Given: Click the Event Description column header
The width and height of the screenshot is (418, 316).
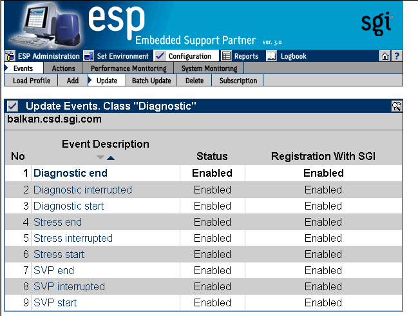Looking at the screenshot, I should tap(106, 144).
